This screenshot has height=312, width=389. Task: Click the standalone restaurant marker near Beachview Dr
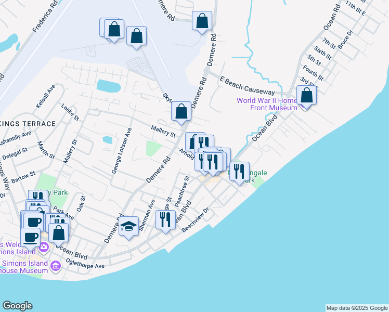point(165,220)
